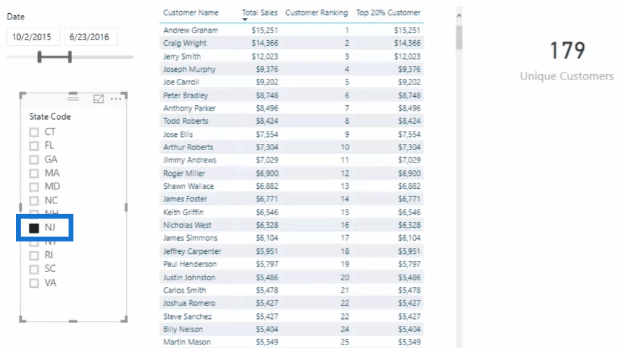Sort by Customer Ranking column header
624x348 pixels.
317,12
